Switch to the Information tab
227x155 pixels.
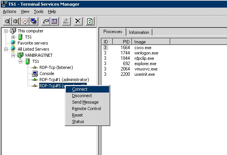pos(139,32)
